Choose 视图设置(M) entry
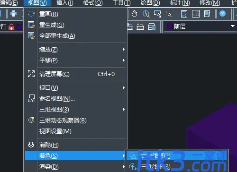This screenshot has height=172, width=237. click(x=75, y=131)
